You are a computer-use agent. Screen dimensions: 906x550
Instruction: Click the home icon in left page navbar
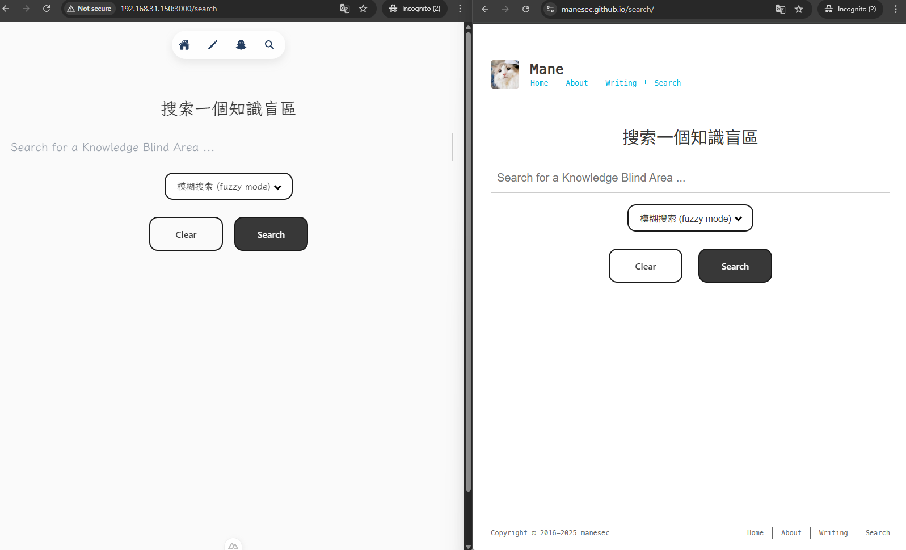click(x=184, y=45)
